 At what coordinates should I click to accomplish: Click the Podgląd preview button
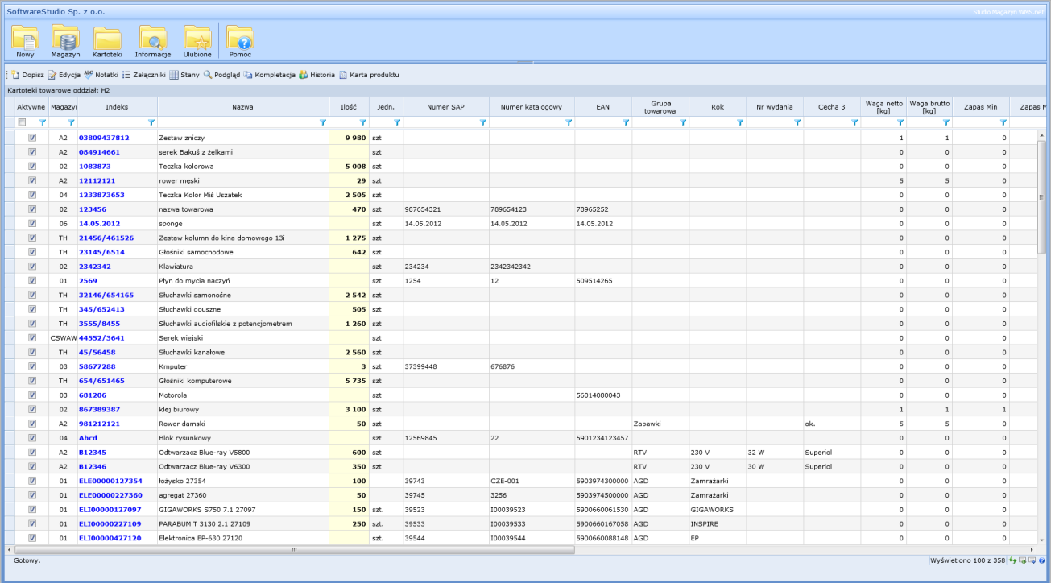[x=221, y=75]
